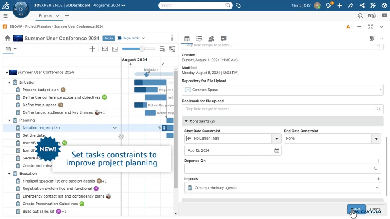
Task: Open the End Date Constraint dropdown
Action: (x=376, y=139)
